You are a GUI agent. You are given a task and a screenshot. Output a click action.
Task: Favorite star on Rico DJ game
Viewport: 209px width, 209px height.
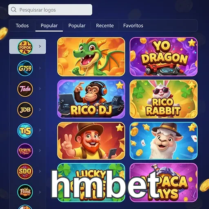120,85
